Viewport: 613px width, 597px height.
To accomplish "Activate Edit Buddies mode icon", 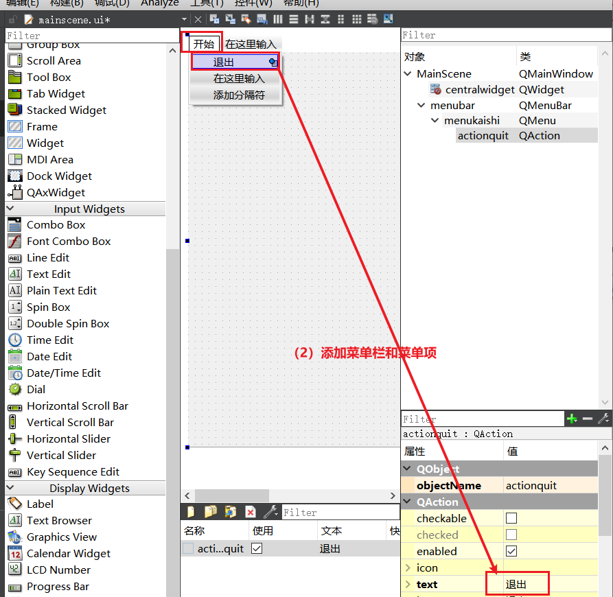I will coord(246,19).
